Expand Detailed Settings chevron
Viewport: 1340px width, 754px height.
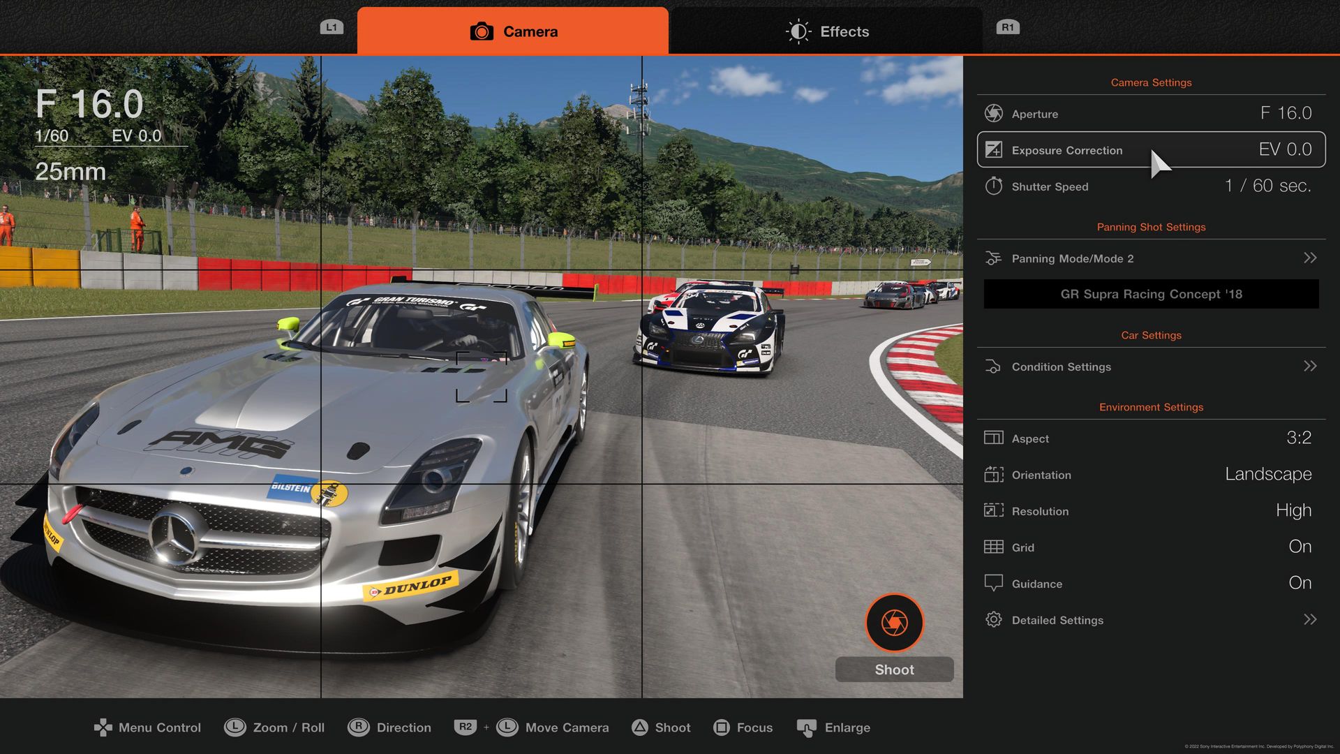[1310, 619]
